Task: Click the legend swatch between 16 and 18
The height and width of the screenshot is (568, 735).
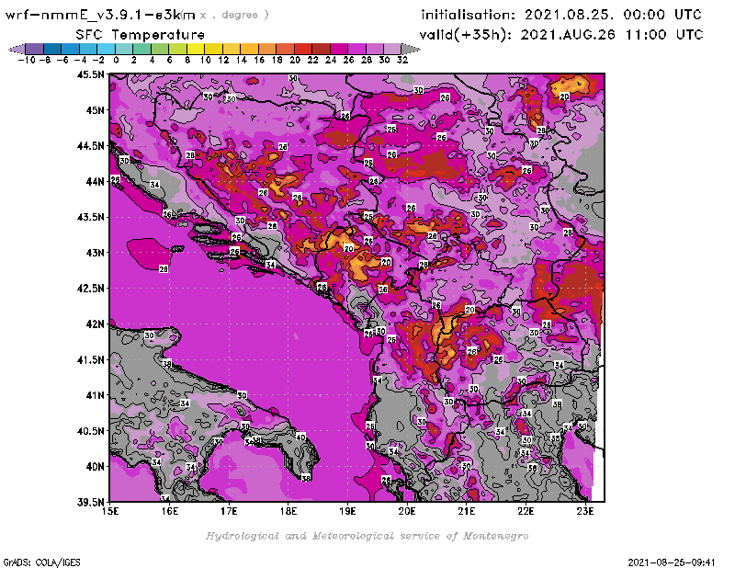Action: 267,49
